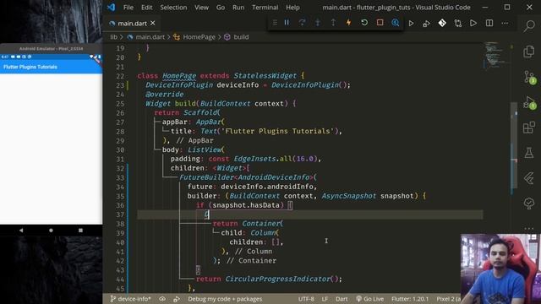This screenshot has height=304, width=541.
Task: Open the Run menu
Action: point(238,8)
